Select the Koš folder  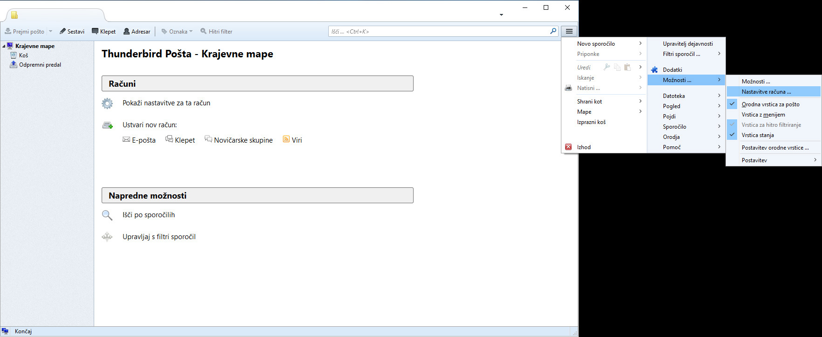pyautogui.click(x=23, y=55)
